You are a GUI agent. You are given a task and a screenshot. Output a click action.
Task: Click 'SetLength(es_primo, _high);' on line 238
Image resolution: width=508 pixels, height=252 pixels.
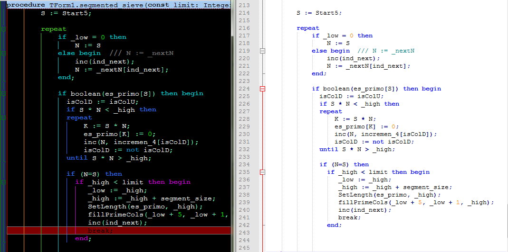click(x=389, y=195)
